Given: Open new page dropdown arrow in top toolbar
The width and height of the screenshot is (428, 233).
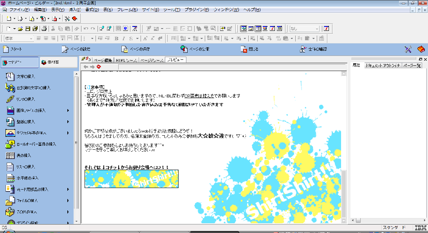Looking at the screenshot, I should point(14,18).
